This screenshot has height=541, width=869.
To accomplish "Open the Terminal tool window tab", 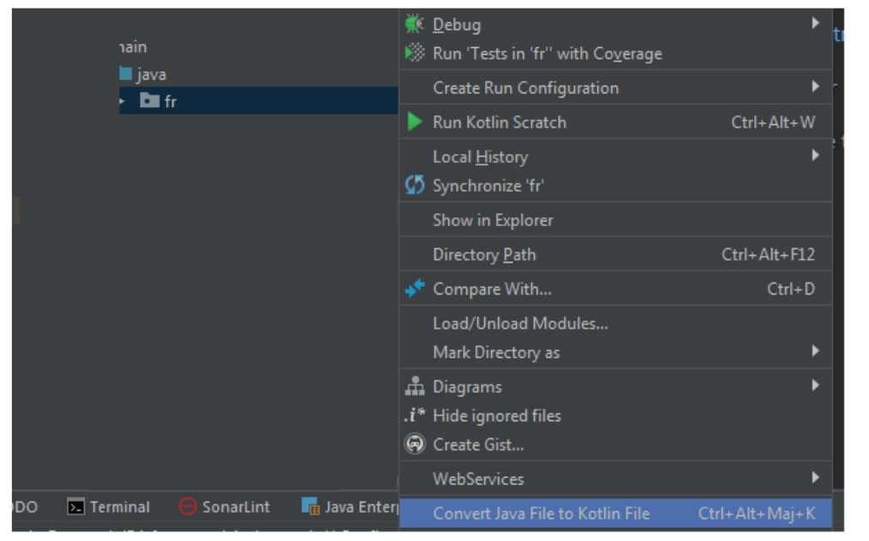I will click(x=110, y=507).
